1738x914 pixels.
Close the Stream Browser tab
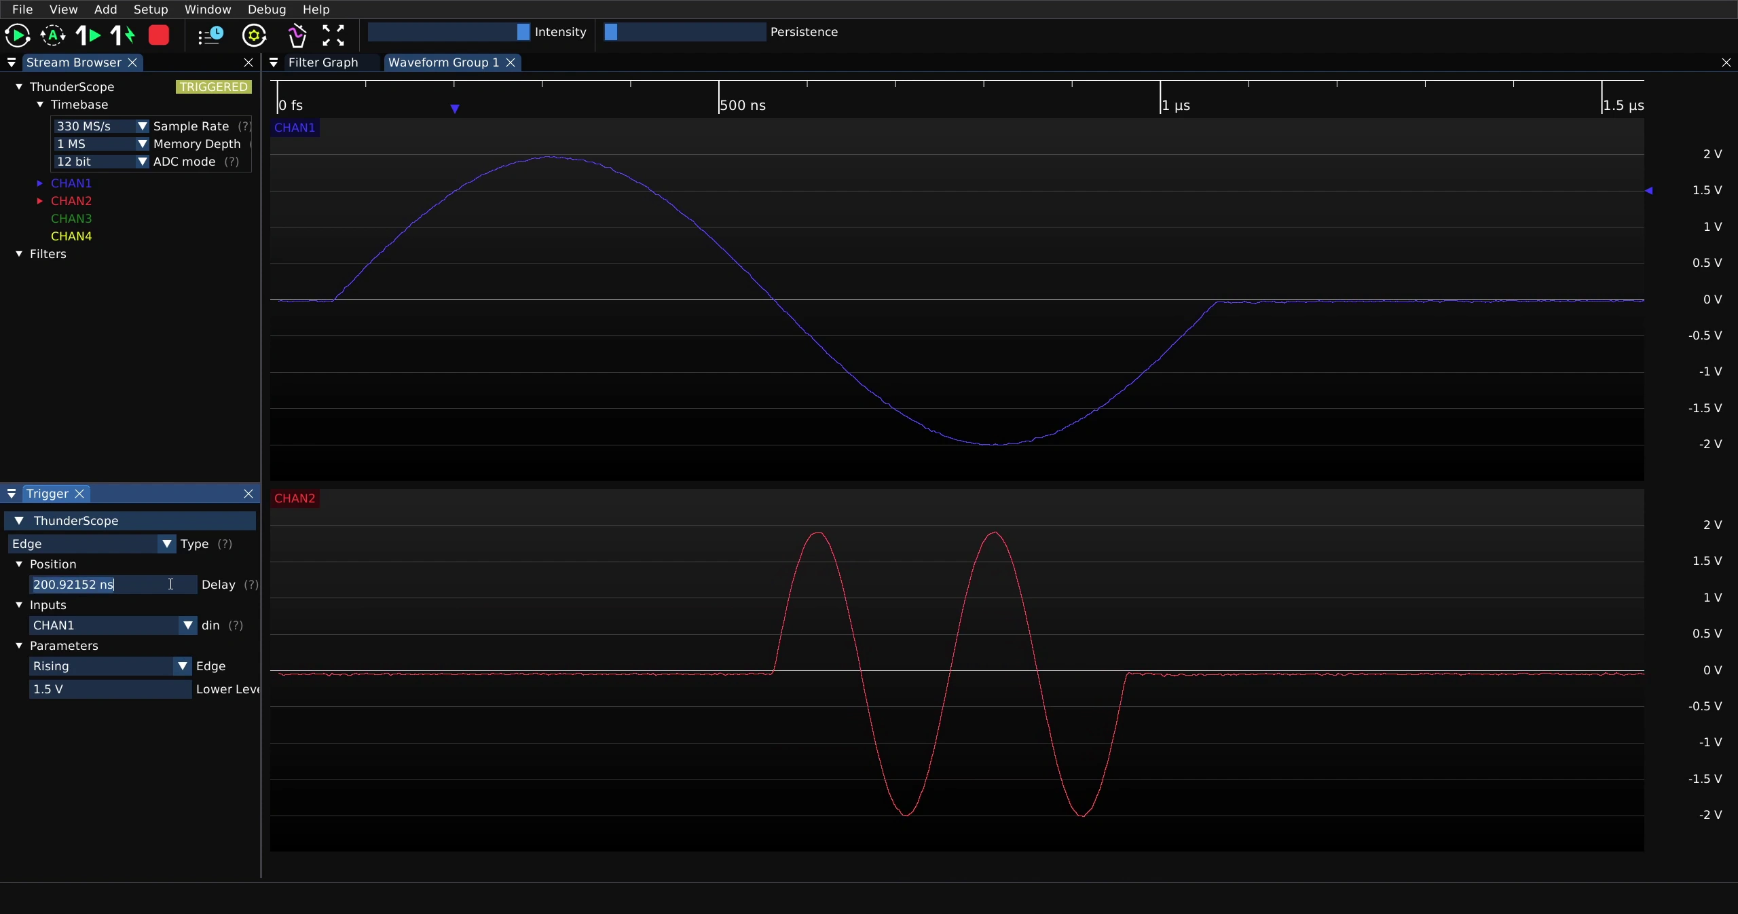point(133,62)
